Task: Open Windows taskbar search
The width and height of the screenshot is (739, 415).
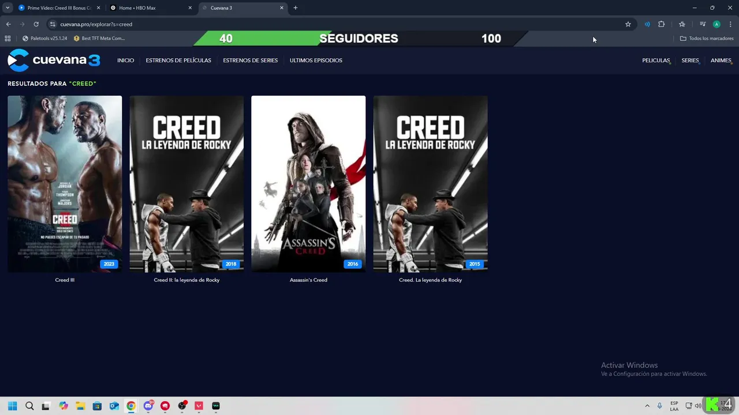Action: (x=29, y=406)
